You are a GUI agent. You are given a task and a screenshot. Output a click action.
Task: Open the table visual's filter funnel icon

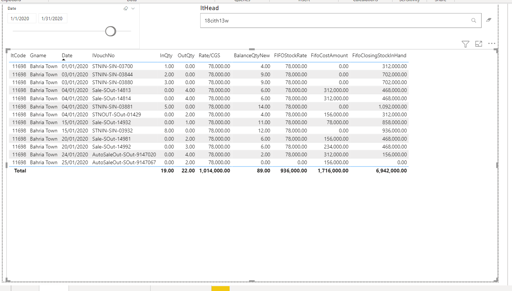pyautogui.click(x=466, y=44)
